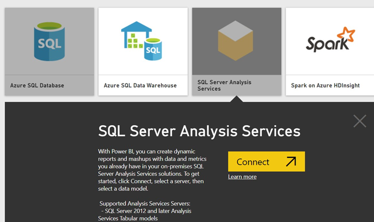
Task: Select the Spark on Azure HDInsight label
Action: point(325,85)
